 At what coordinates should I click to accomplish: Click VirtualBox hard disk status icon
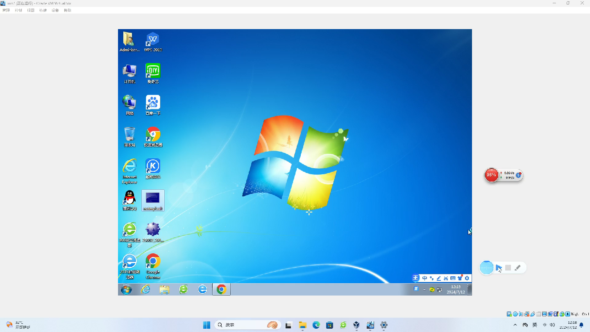(x=509, y=314)
